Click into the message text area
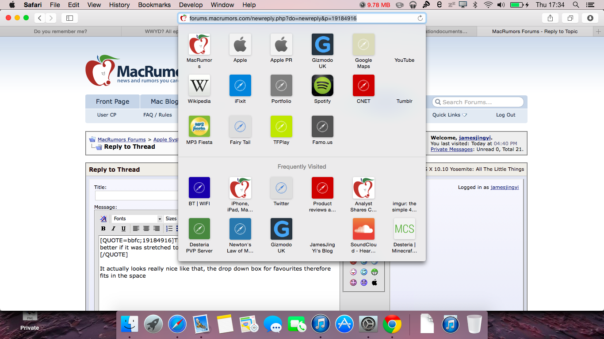This screenshot has height=339, width=604. (219, 273)
